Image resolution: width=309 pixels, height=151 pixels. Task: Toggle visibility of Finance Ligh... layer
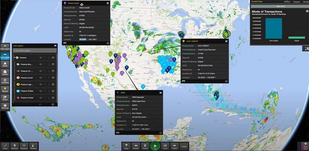tap(40, 84)
